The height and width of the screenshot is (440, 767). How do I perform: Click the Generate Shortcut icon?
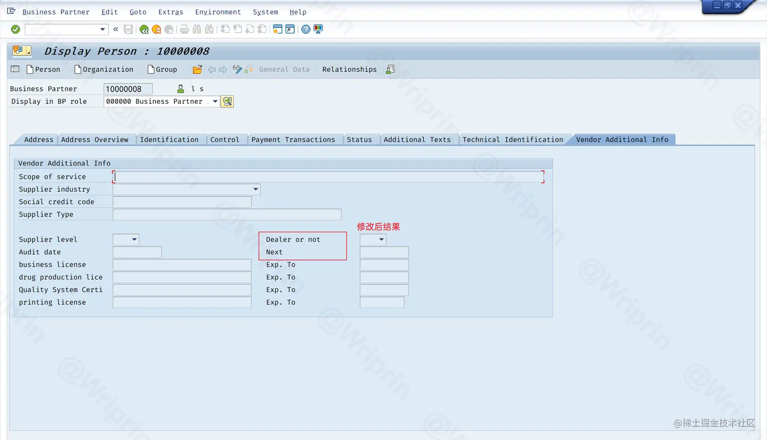(x=290, y=29)
